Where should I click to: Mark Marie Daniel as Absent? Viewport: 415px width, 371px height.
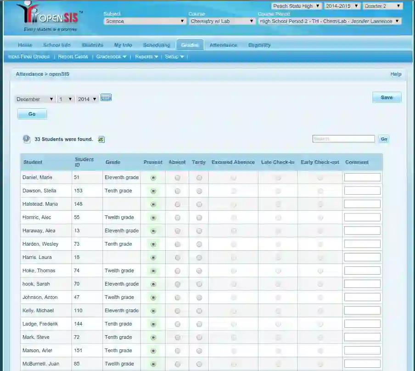click(178, 178)
